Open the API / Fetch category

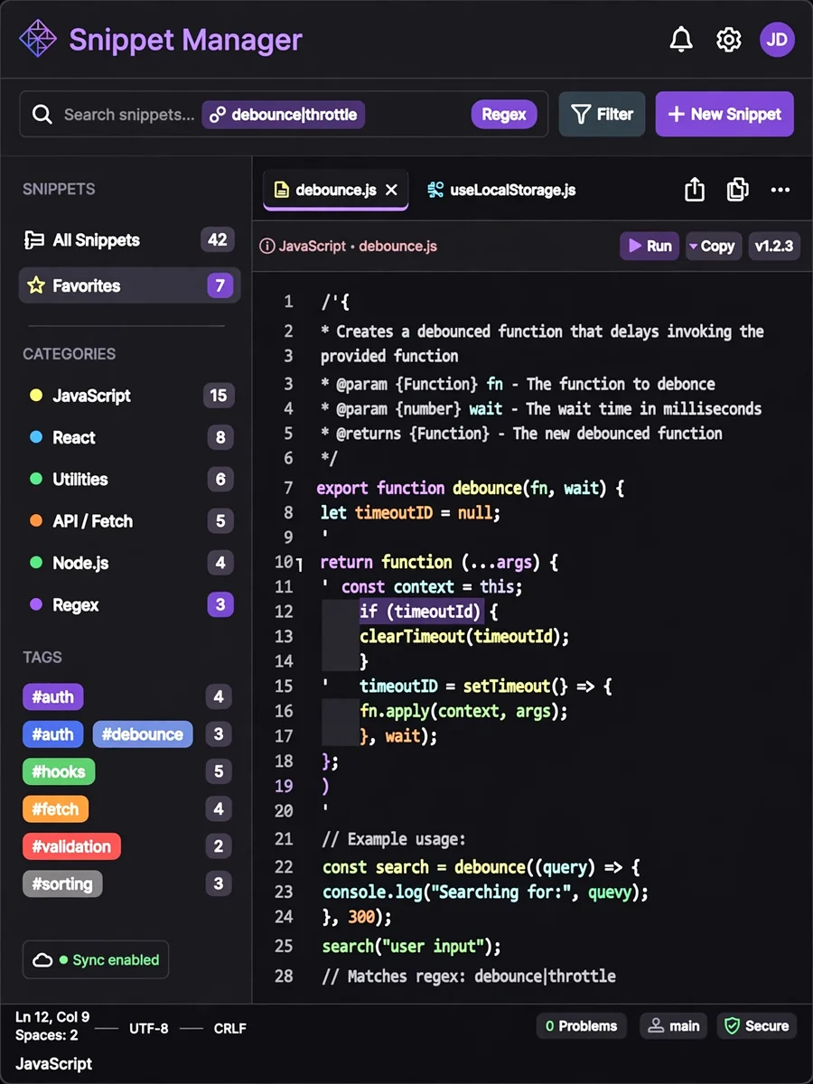(x=129, y=521)
